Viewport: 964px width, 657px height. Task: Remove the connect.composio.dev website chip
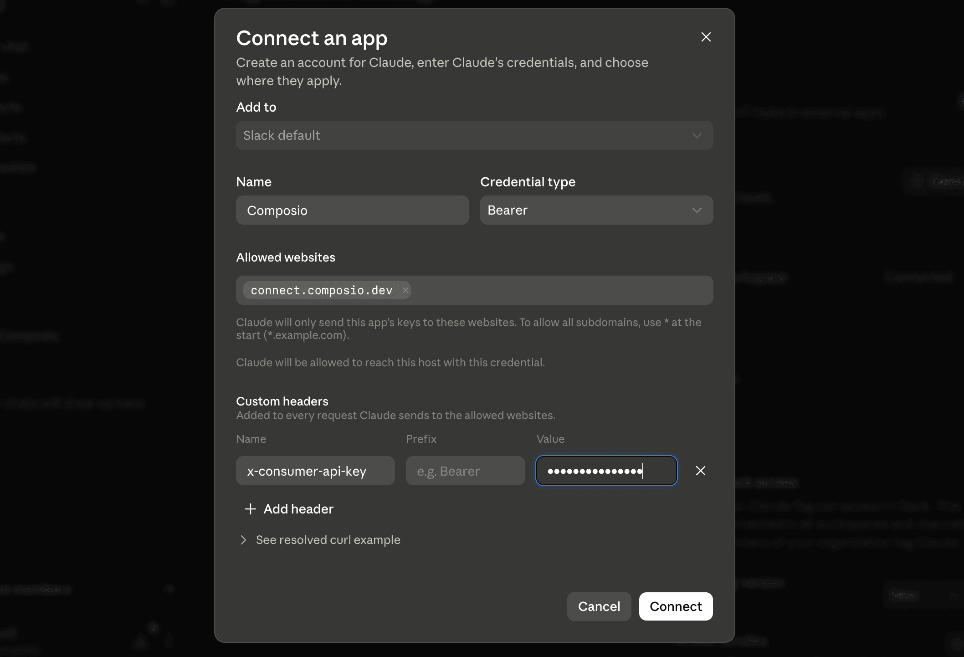click(x=405, y=290)
